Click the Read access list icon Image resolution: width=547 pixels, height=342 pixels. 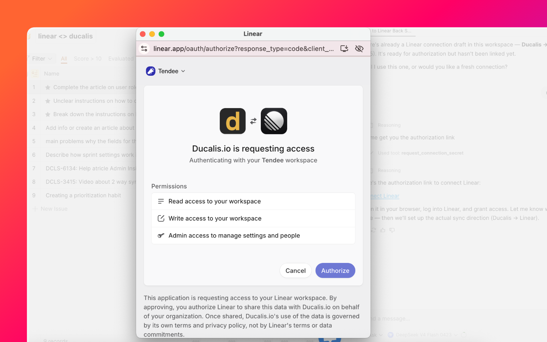161,201
